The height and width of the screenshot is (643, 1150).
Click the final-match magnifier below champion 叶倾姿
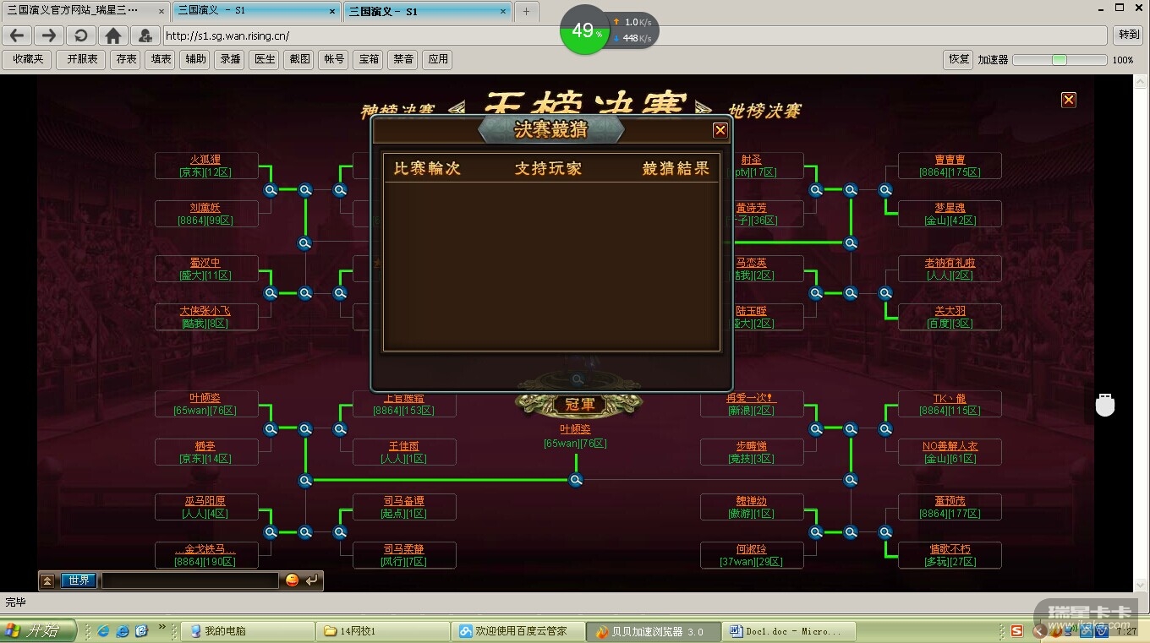click(576, 480)
